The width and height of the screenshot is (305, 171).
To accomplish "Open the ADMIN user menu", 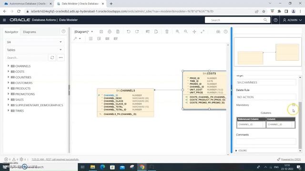I will coord(292,20).
